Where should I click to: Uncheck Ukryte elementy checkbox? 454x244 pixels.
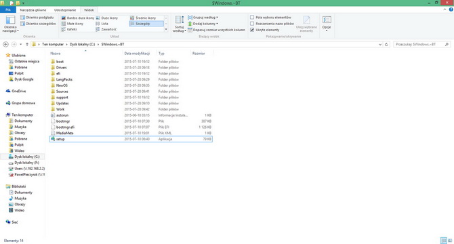(252, 30)
